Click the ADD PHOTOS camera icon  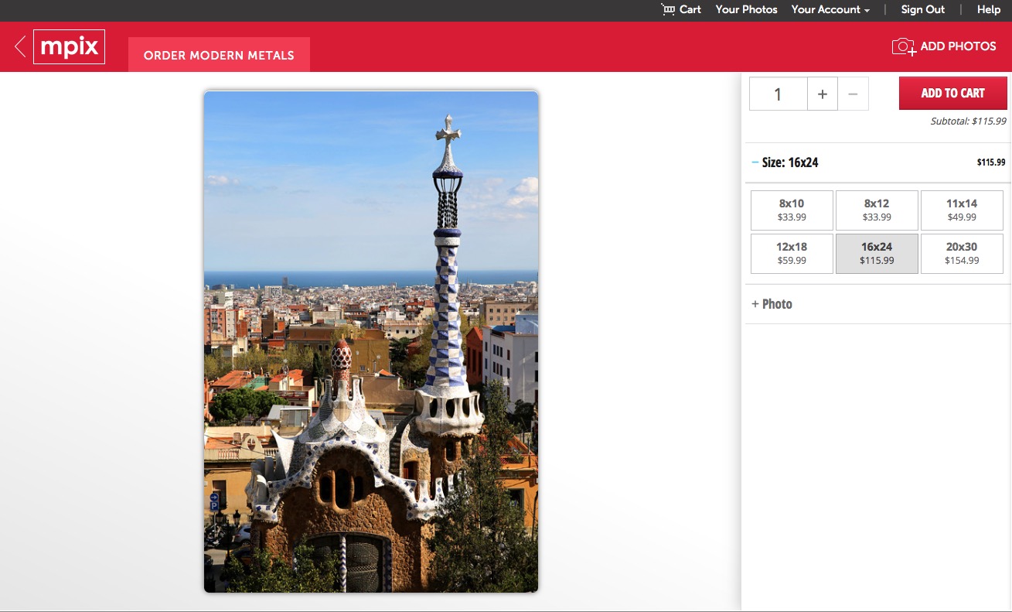903,46
